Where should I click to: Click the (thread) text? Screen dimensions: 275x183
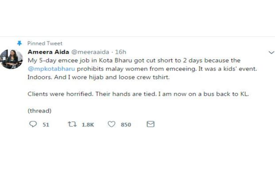[39, 111]
